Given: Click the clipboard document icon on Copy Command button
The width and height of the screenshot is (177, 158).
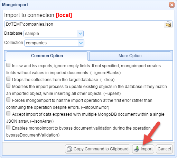Looking at the screenshot, I should tap(69, 149).
